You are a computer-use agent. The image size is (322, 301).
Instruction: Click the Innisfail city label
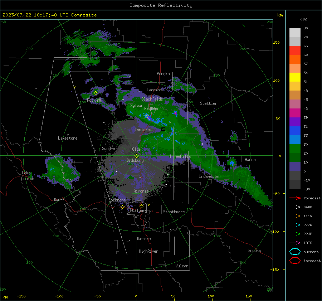[x=144, y=130]
